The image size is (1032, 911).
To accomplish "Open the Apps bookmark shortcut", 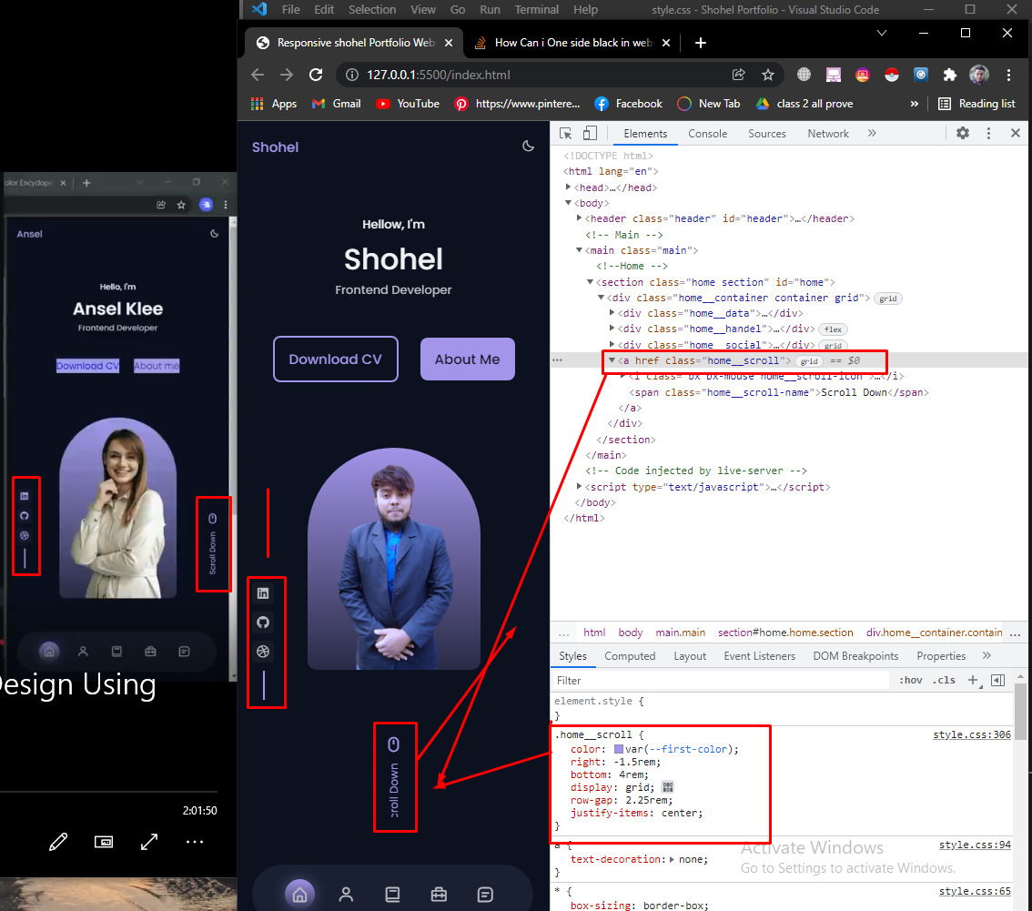I will point(274,104).
